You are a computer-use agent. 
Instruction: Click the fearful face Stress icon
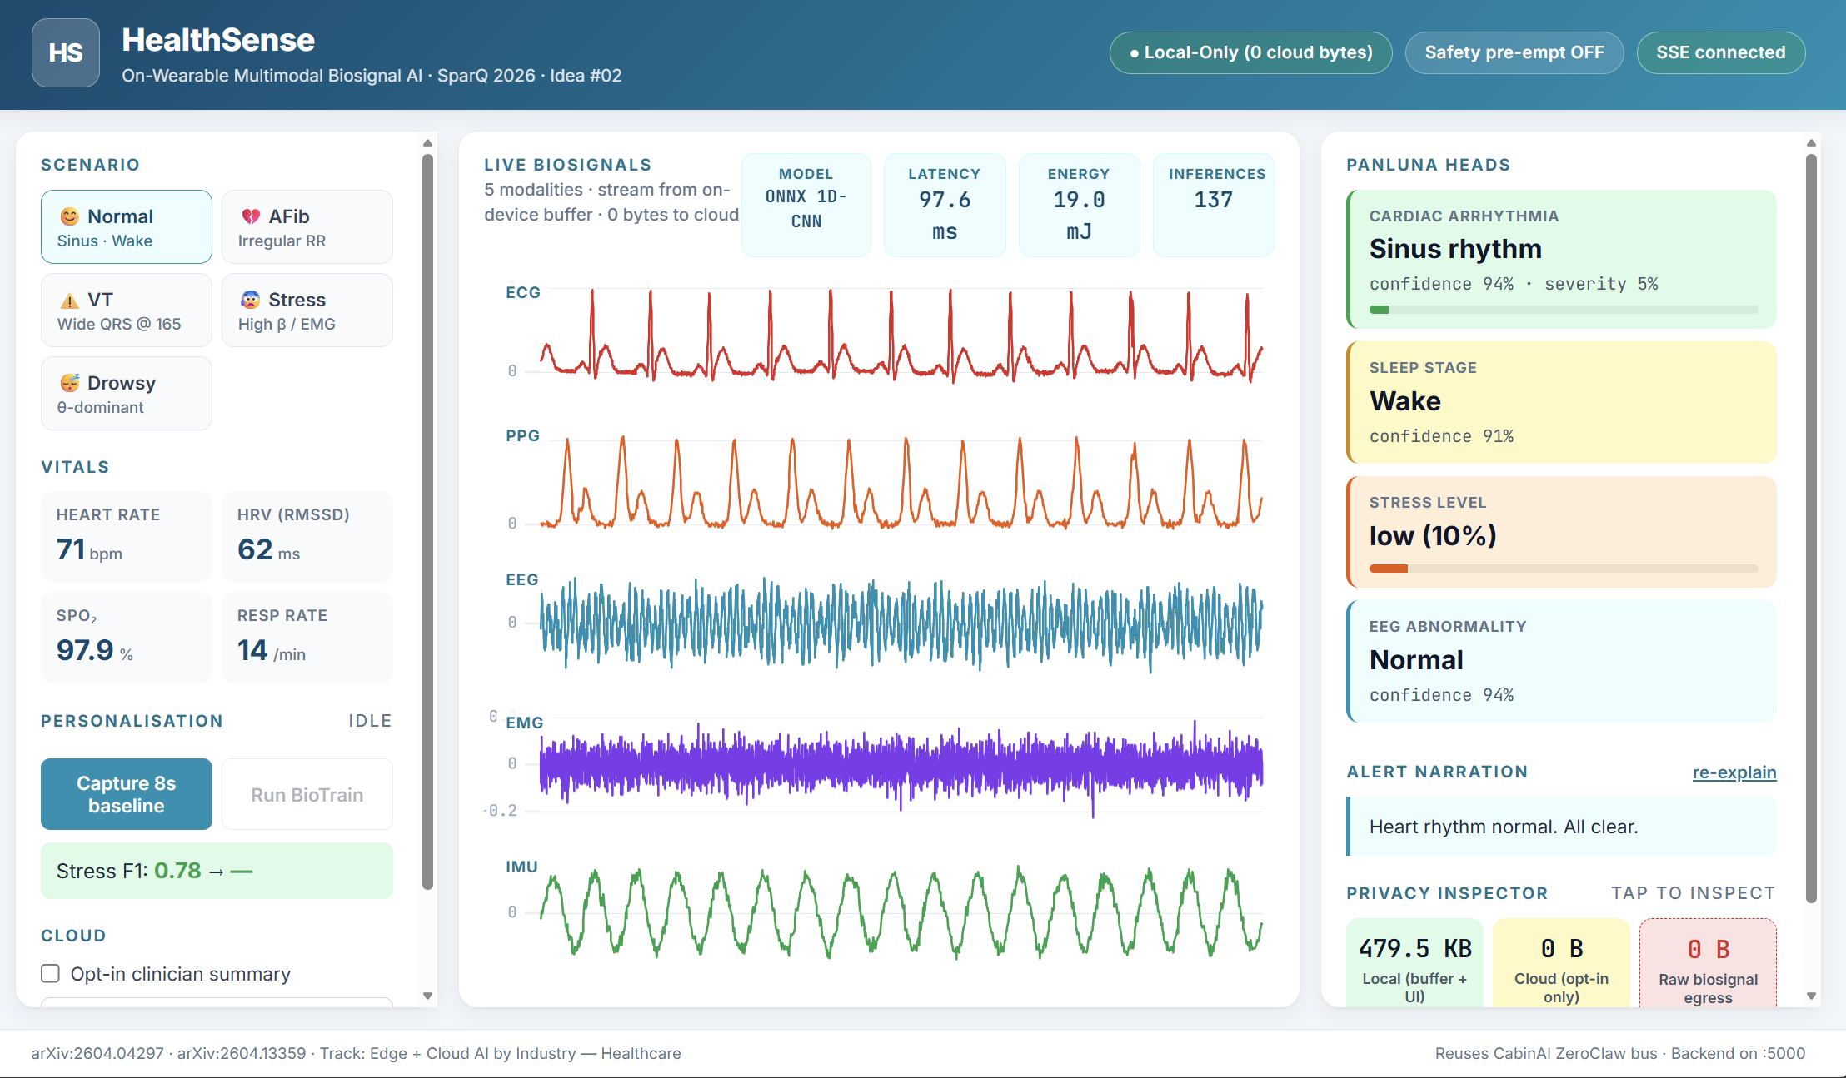[251, 300]
